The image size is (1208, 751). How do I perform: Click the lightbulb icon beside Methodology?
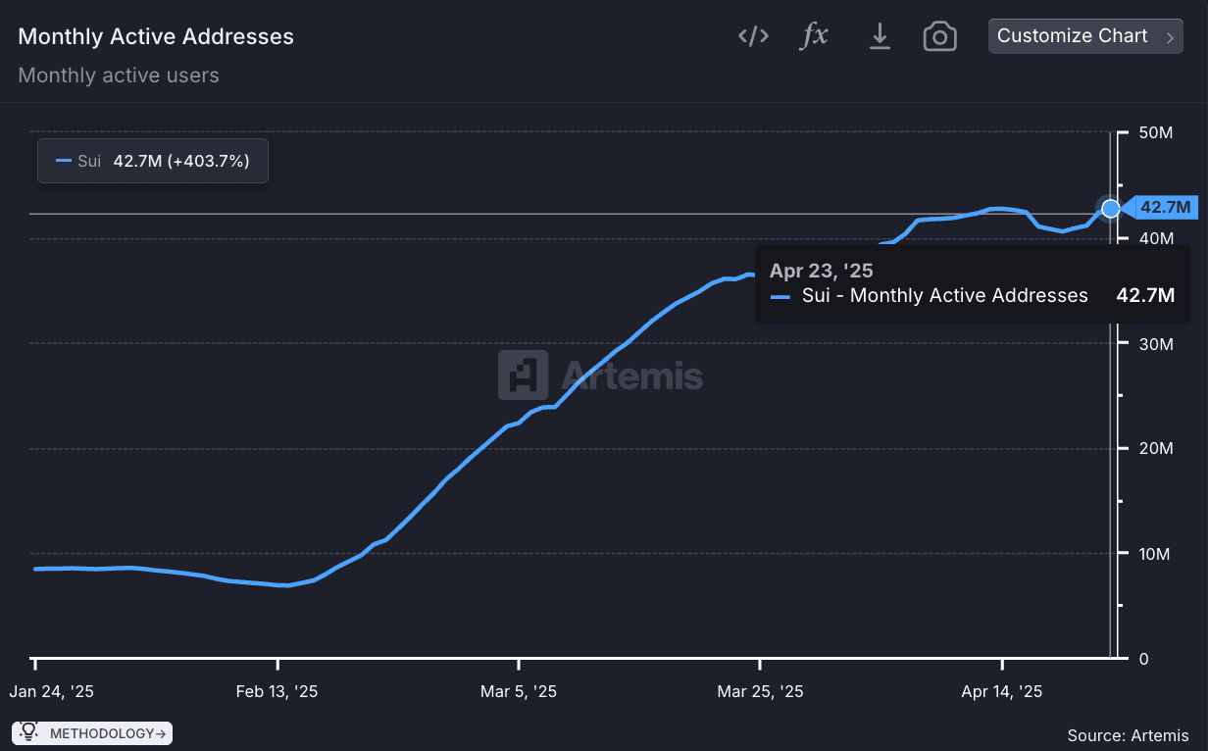pyautogui.click(x=28, y=731)
